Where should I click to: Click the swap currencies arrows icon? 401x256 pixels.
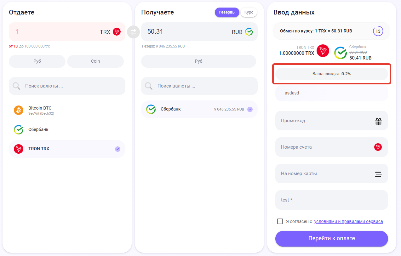coord(133,32)
